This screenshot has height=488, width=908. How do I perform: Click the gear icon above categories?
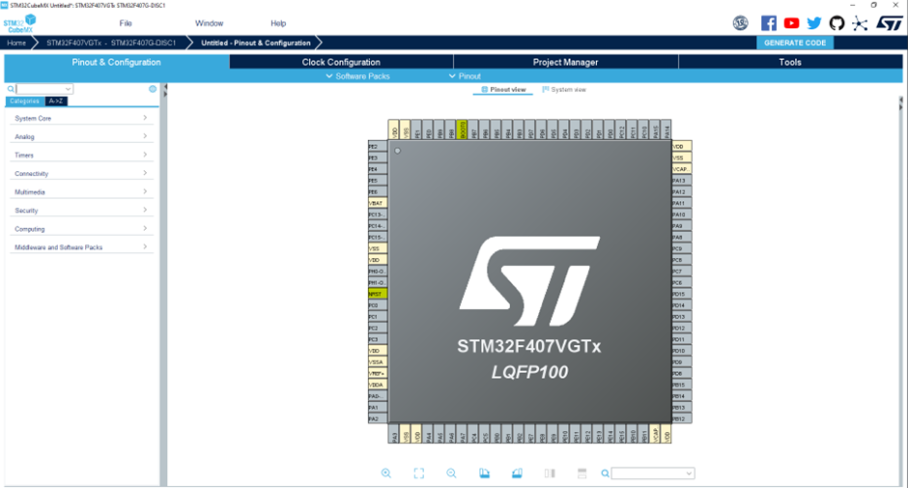[x=153, y=89]
